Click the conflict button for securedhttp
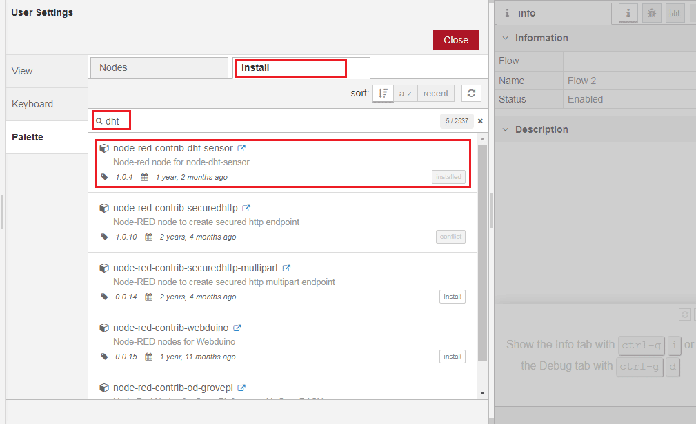This screenshot has width=696, height=424. pos(450,237)
